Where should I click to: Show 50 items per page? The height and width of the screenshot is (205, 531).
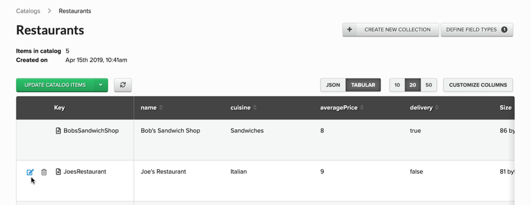coord(429,85)
